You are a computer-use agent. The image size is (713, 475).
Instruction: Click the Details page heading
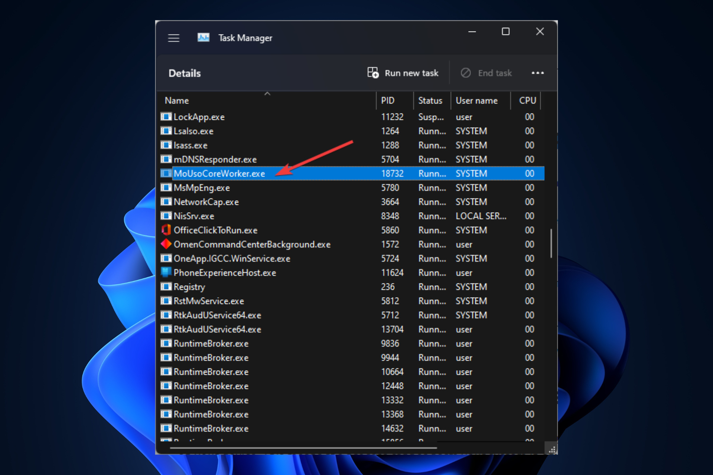pyautogui.click(x=185, y=73)
